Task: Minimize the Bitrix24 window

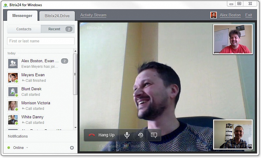Action: 231,4
